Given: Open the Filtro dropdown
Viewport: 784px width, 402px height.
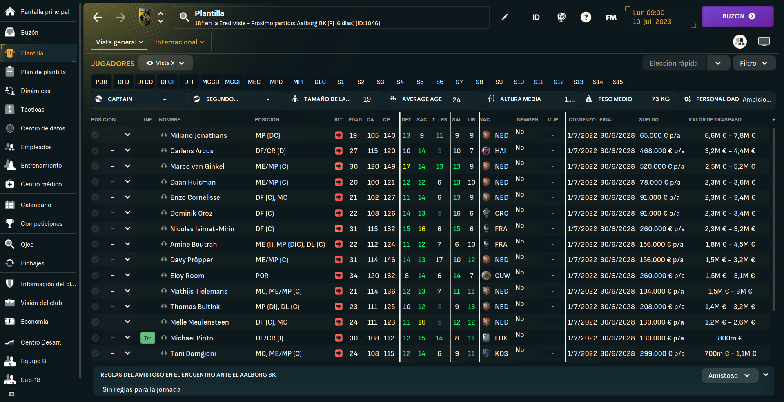Looking at the screenshot, I should (x=754, y=63).
